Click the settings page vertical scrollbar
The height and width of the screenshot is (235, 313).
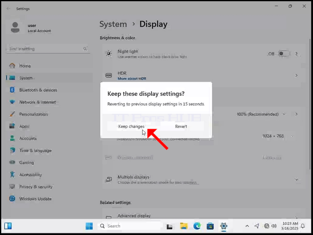point(310,104)
